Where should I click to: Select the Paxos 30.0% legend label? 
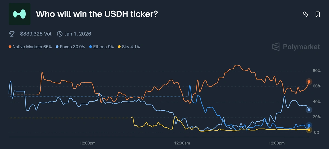click(71, 47)
